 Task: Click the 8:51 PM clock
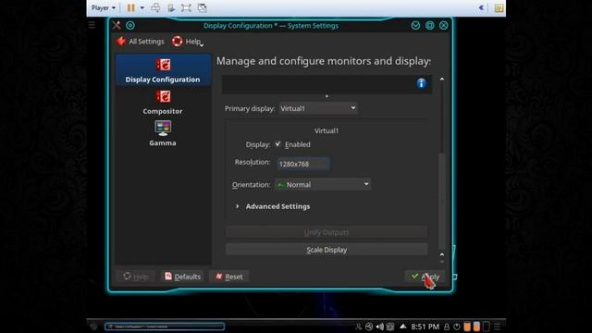pyautogui.click(x=425, y=327)
